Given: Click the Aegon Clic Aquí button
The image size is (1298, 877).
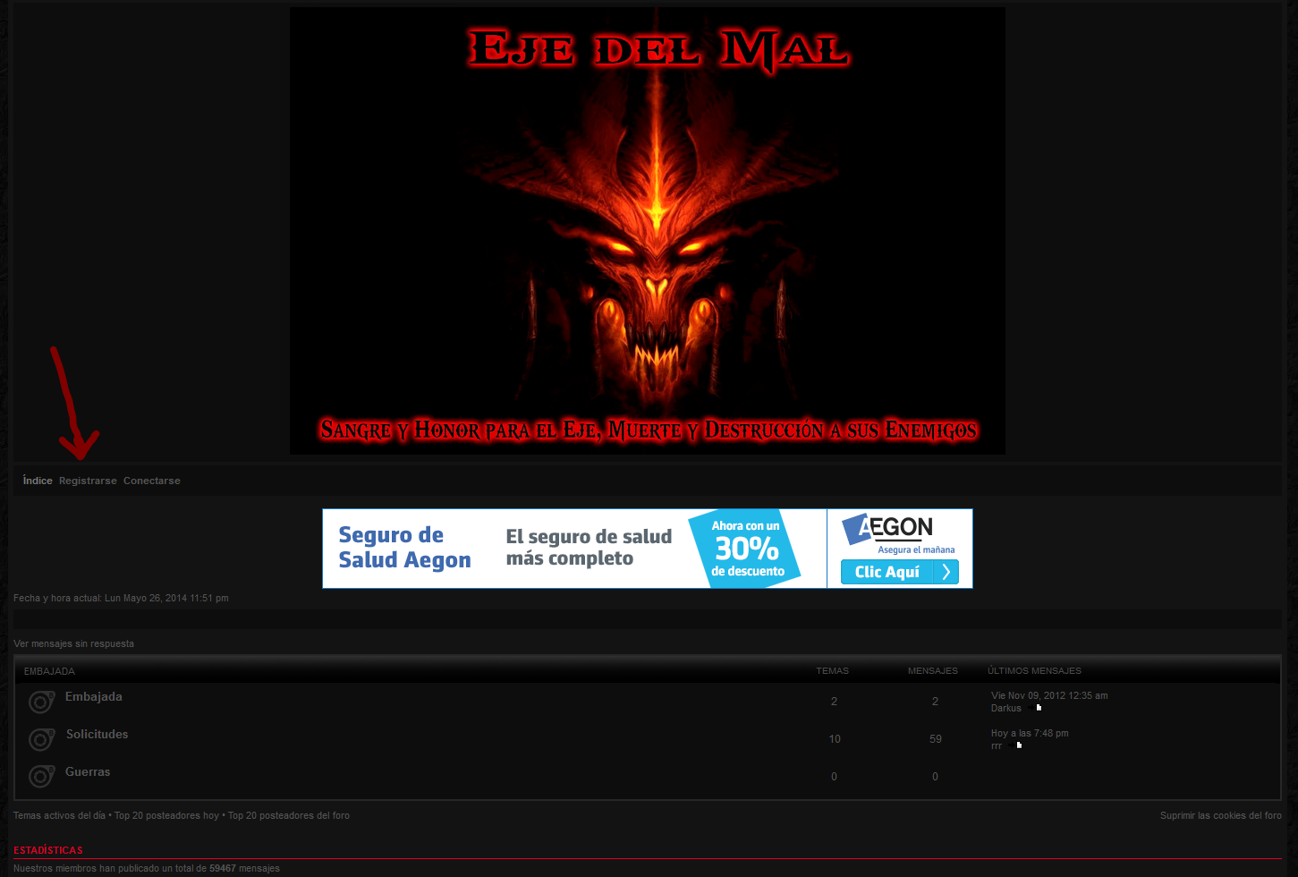Looking at the screenshot, I should [x=899, y=572].
